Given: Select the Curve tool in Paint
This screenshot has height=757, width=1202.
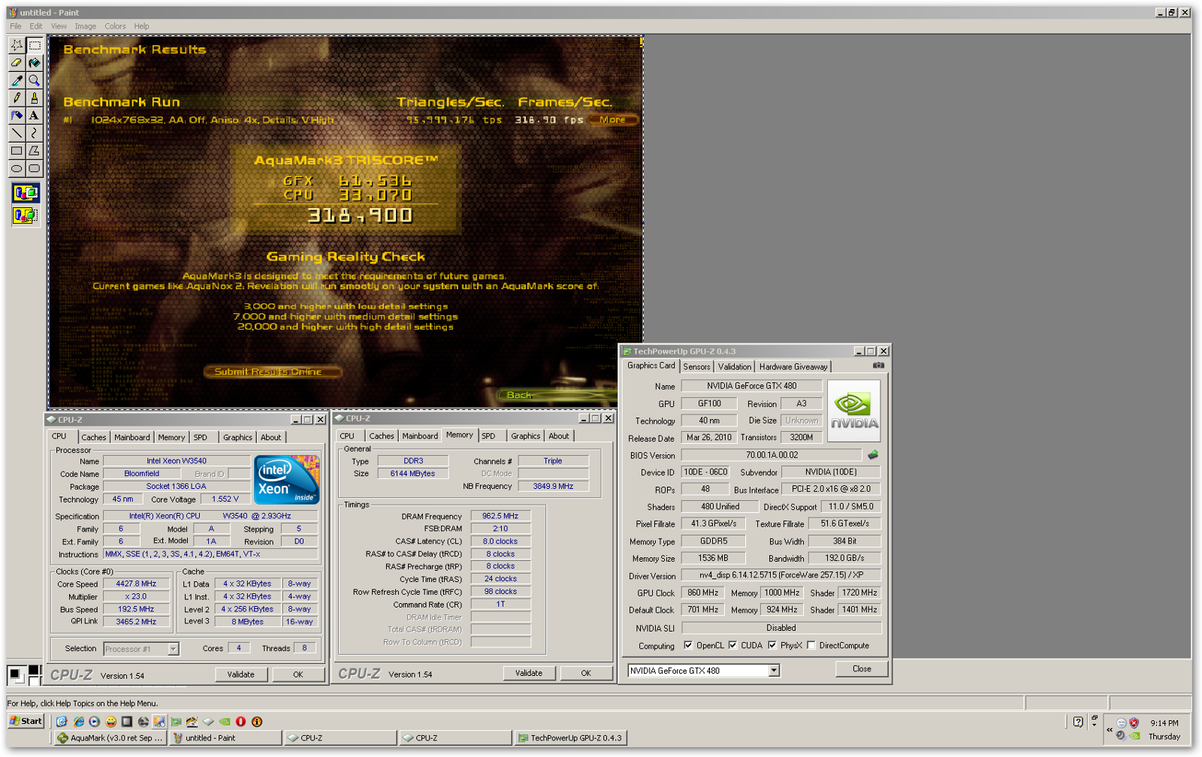Looking at the screenshot, I should click(35, 133).
